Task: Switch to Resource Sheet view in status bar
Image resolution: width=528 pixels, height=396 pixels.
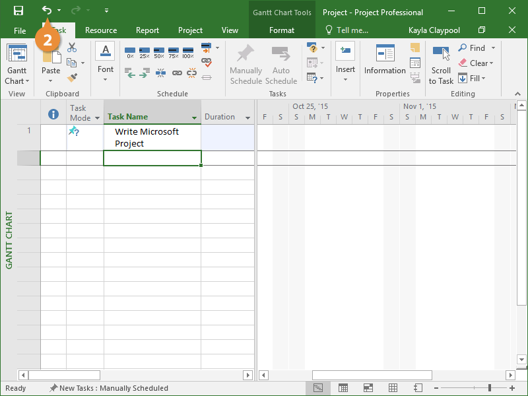Action: point(393,388)
